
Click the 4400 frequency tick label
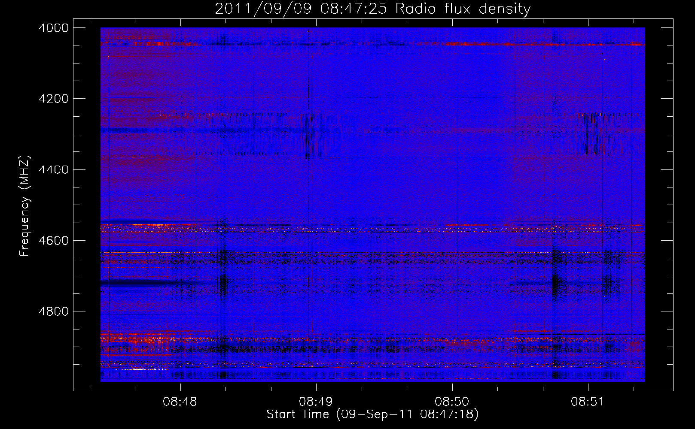pyautogui.click(x=54, y=170)
